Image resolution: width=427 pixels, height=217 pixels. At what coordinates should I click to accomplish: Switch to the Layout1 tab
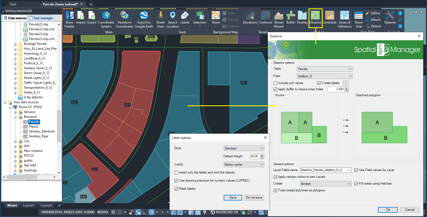point(28,205)
